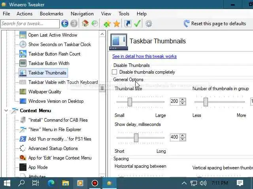Select "Install" Command for CAB Files tweak
Image resolution: width=253 pixels, height=189 pixels.
(x=58, y=120)
